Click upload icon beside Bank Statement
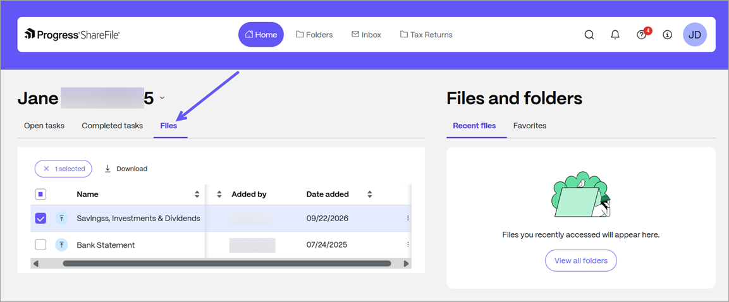This screenshot has width=729, height=302. 61,245
